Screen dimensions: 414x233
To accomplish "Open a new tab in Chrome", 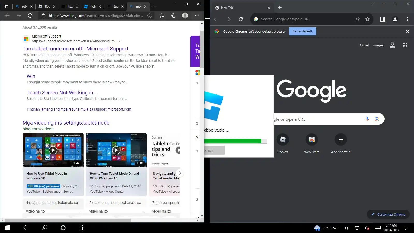I will (280, 8).
